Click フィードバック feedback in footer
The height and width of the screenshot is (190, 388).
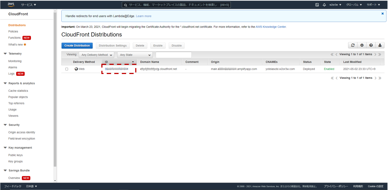tap(13, 186)
